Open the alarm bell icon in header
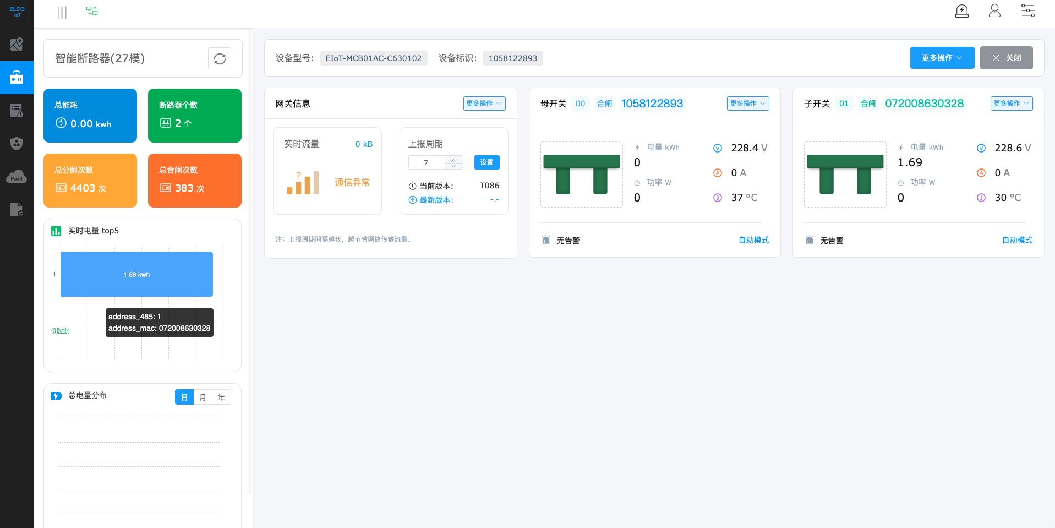 pyautogui.click(x=961, y=11)
